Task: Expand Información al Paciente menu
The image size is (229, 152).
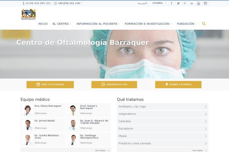Action: pos(98,24)
